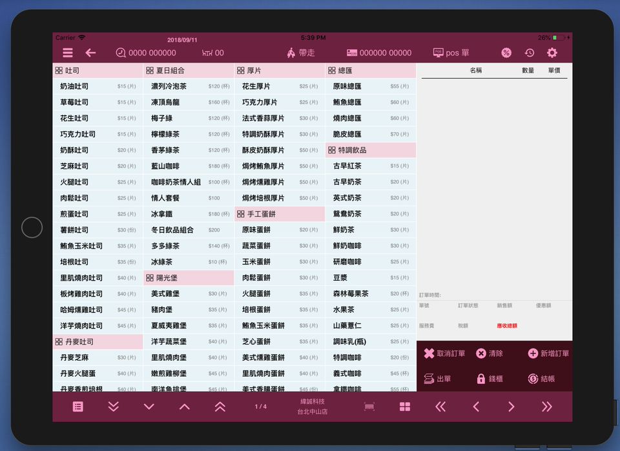Tap the back arrow icon
Screen dimensions: 620x451
pyautogui.click(x=90, y=53)
